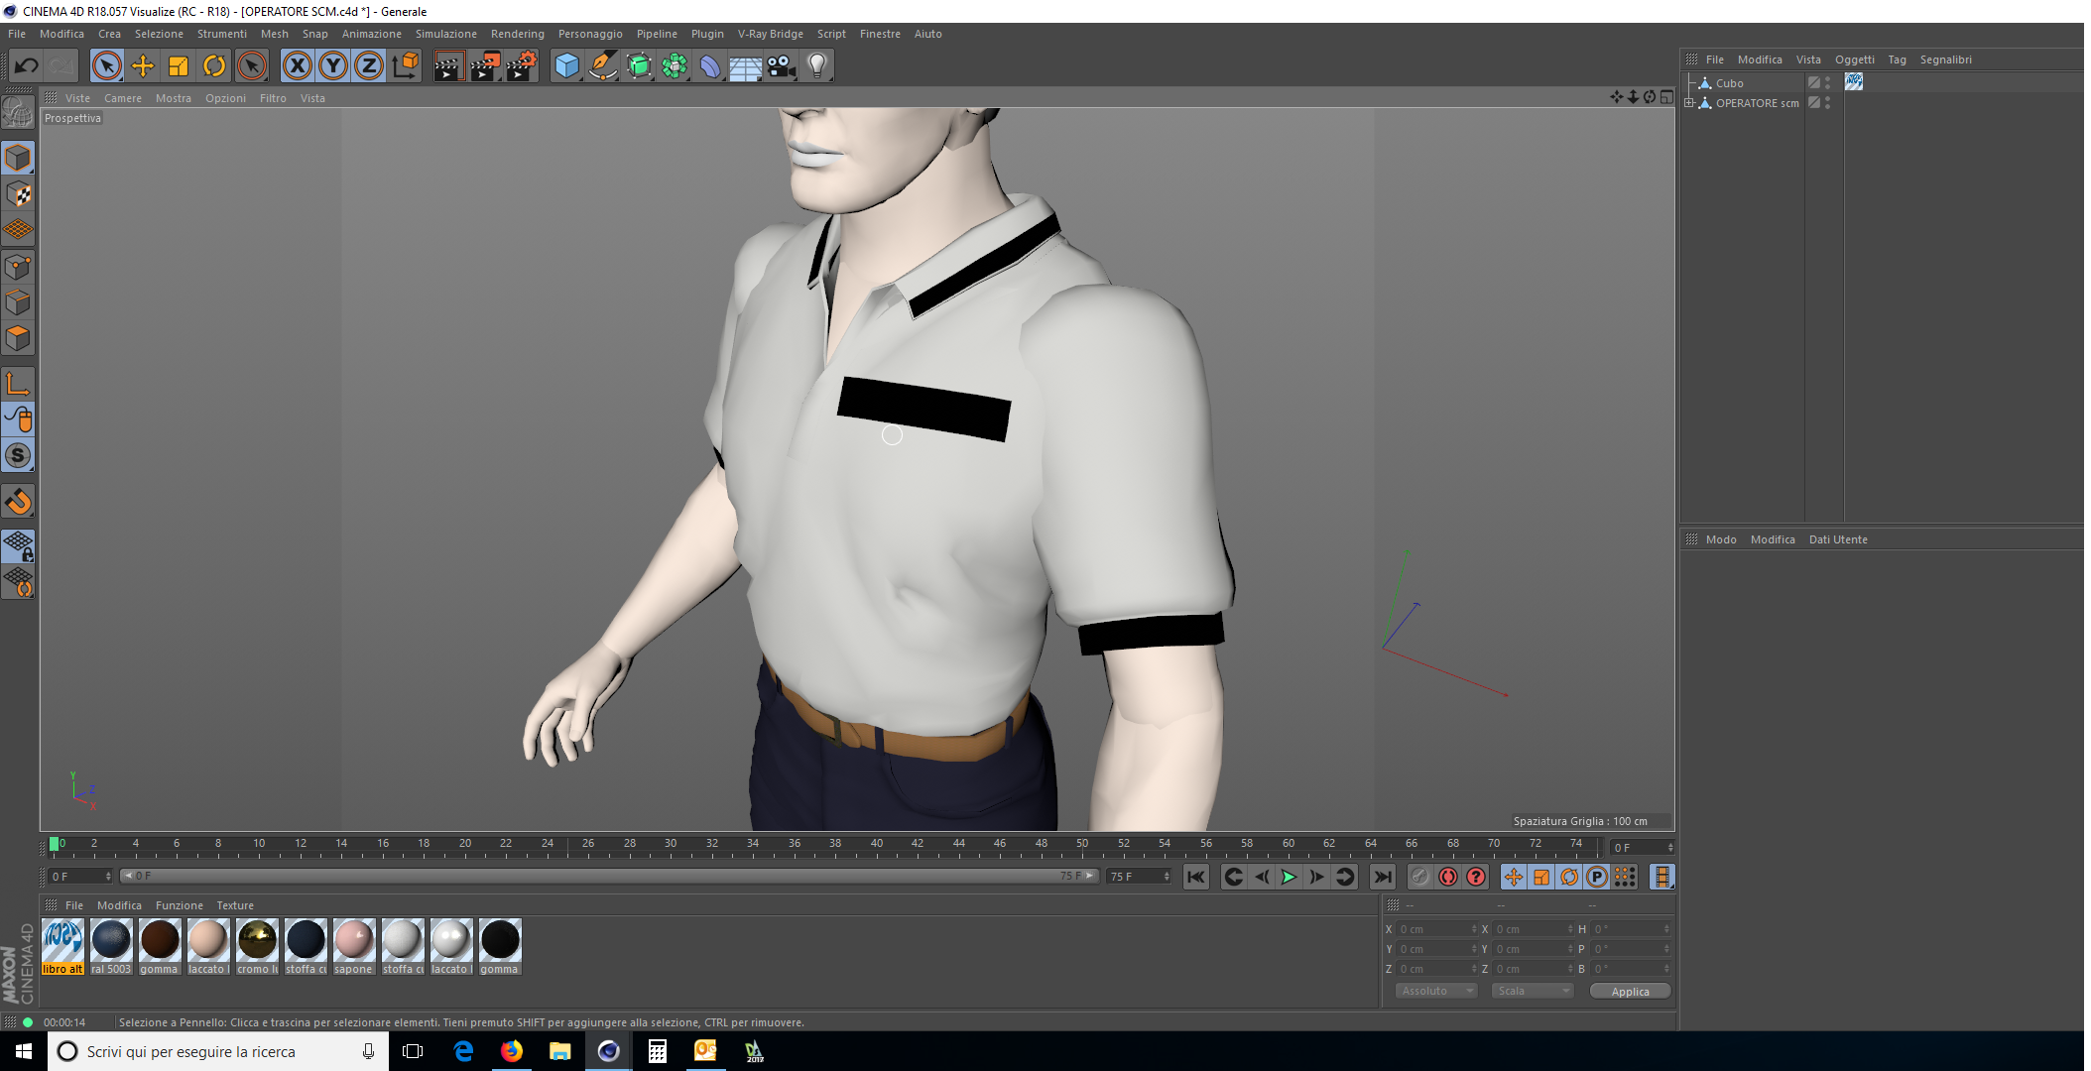This screenshot has width=2091, height=1071.
Task: Click the Render to Picture Viewer icon
Action: [x=485, y=66]
